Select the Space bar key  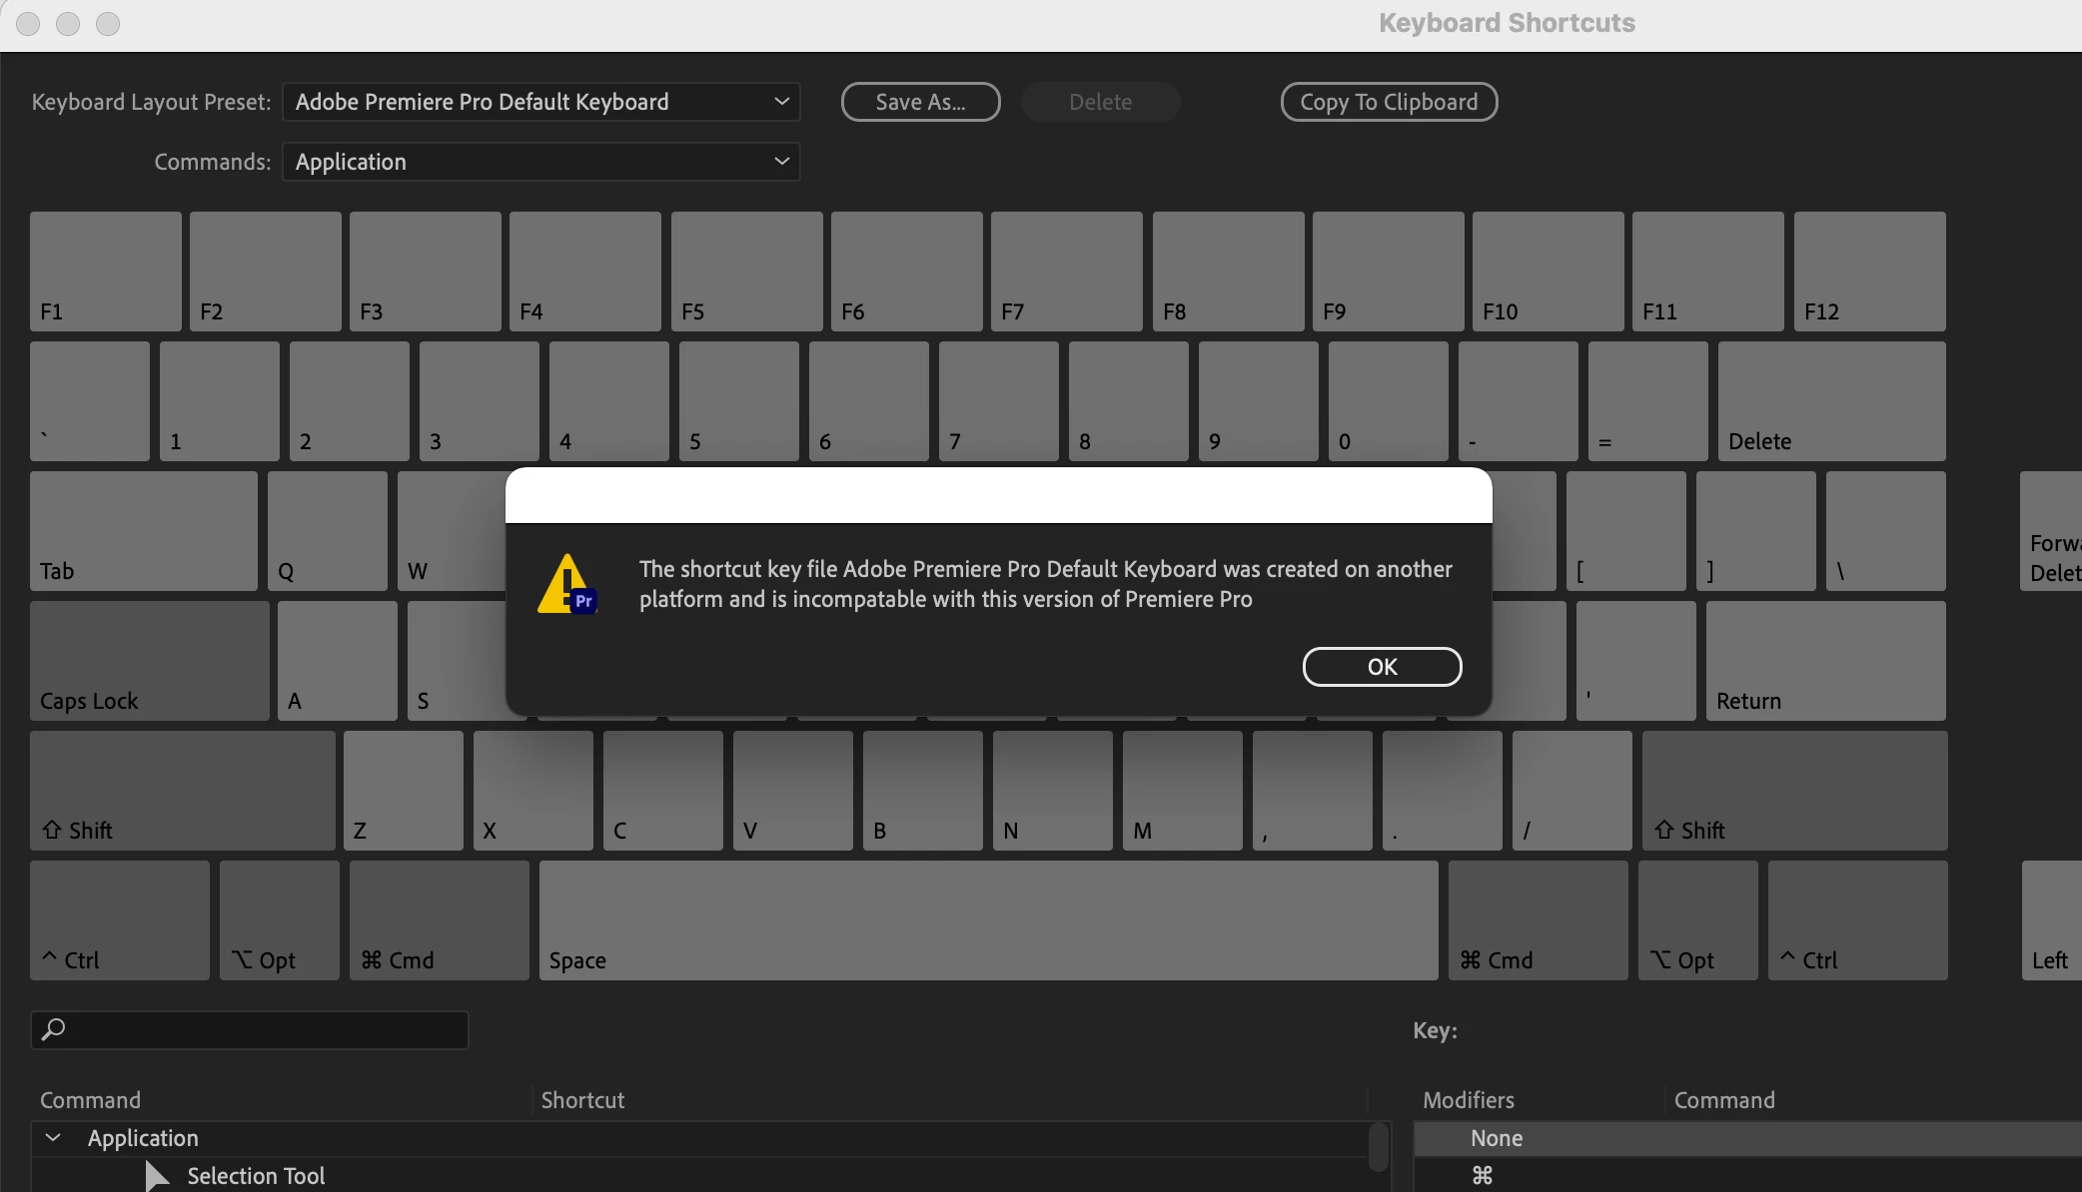(987, 920)
